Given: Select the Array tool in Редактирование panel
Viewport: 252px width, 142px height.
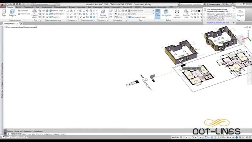Looking at the screenshot, I should [x=94, y=17].
